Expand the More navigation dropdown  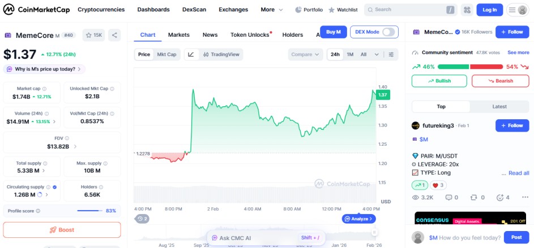[272, 10]
